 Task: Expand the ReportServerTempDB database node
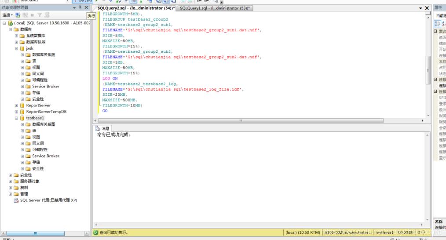pos(16,112)
